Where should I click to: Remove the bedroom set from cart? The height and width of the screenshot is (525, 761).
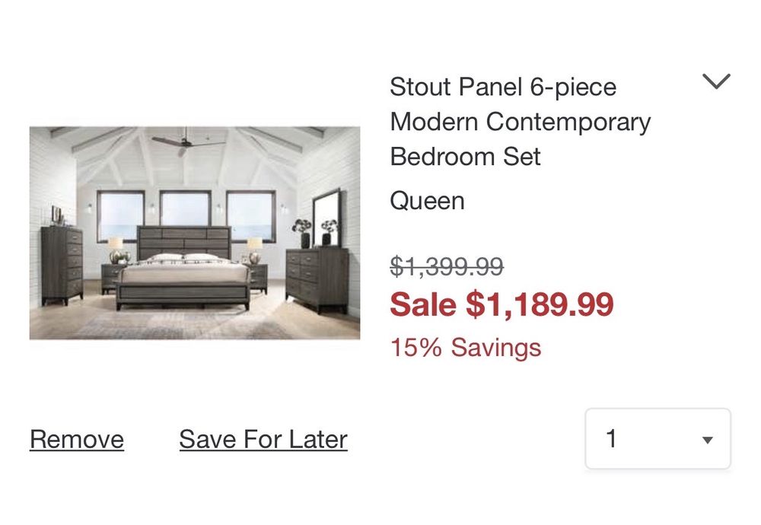pos(77,439)
